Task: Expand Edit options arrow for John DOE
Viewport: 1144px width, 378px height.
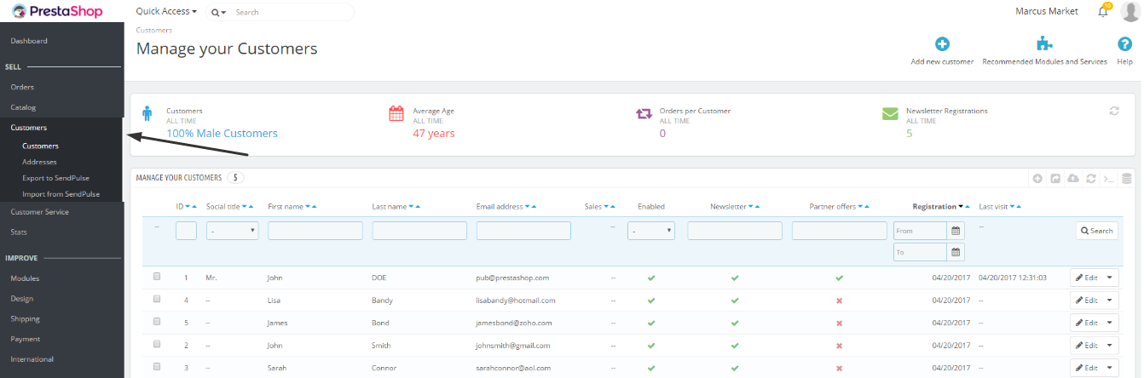Action: point(1109,278)
